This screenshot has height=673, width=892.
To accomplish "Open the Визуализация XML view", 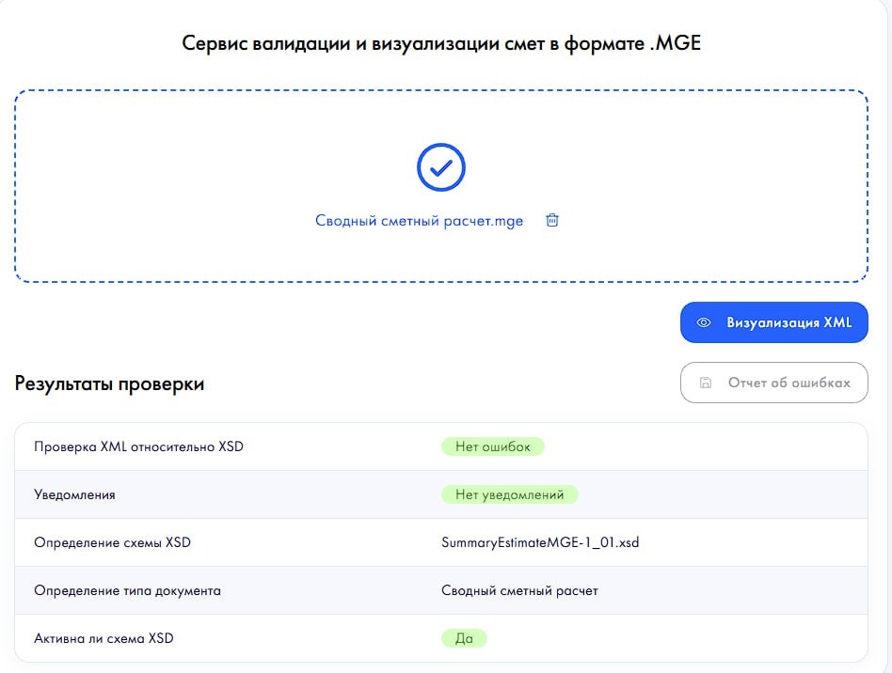I will coord(773,322).
